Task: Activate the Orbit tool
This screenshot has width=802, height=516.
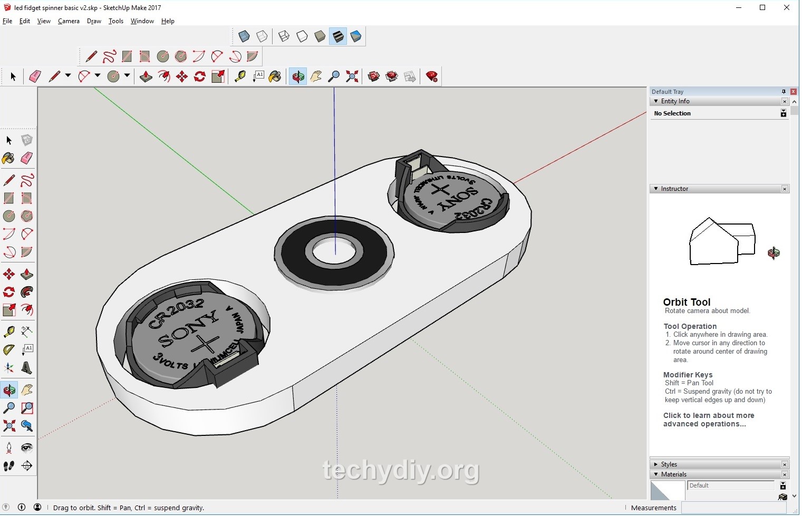Action: pyautogui.click(x=298, y=76)
